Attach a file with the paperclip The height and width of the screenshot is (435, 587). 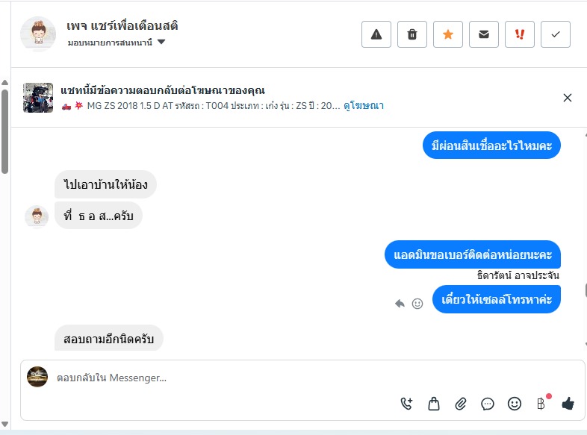coord(461,404)
